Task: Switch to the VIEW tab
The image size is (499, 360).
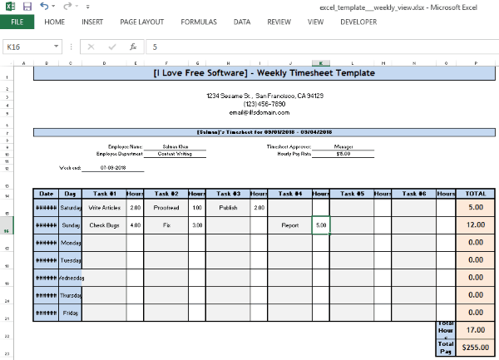Action: pos(315,22)
